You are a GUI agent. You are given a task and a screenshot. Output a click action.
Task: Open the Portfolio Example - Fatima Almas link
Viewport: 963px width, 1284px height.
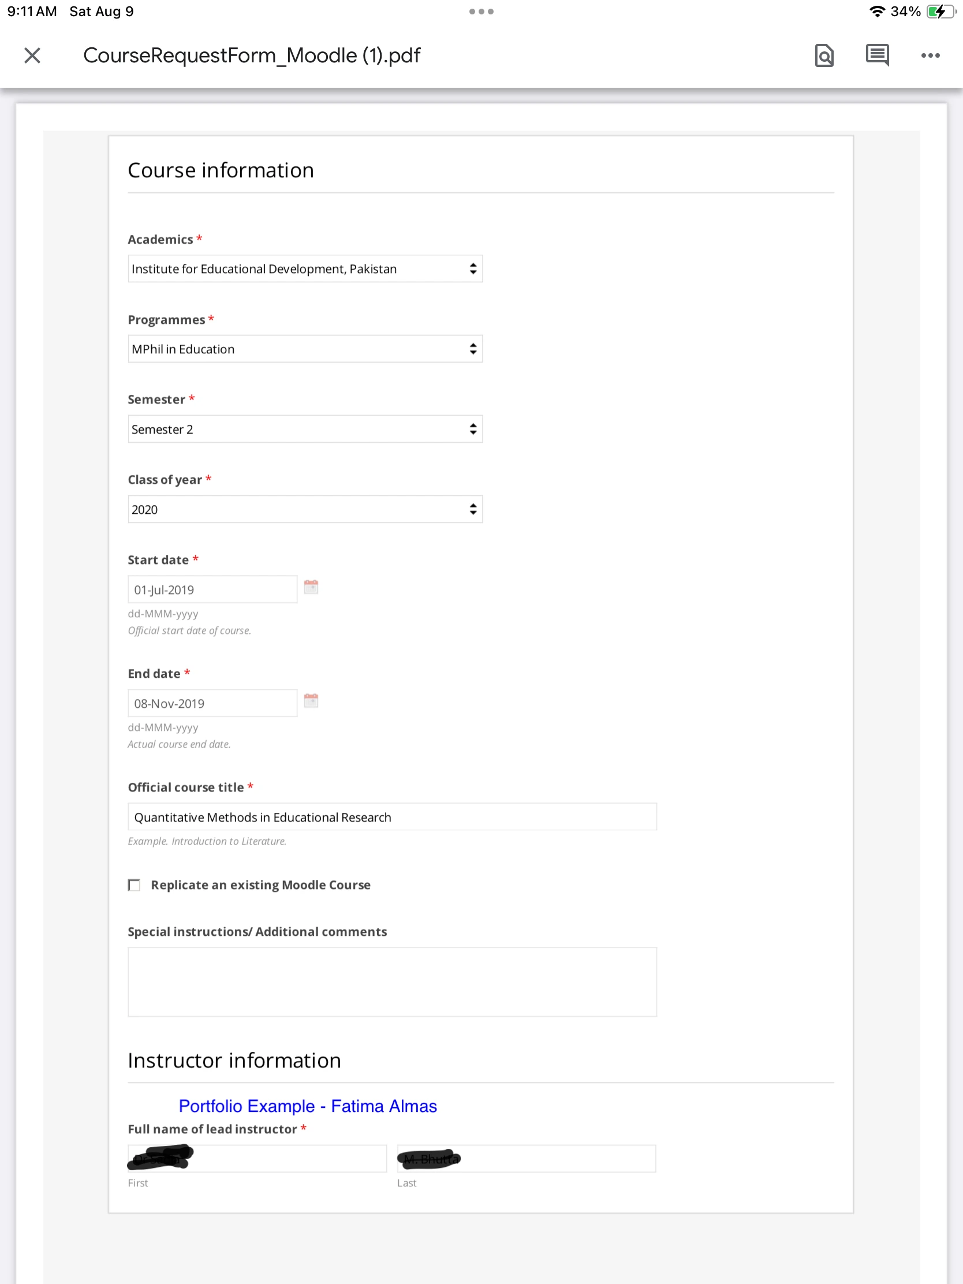click(308, 1106)
